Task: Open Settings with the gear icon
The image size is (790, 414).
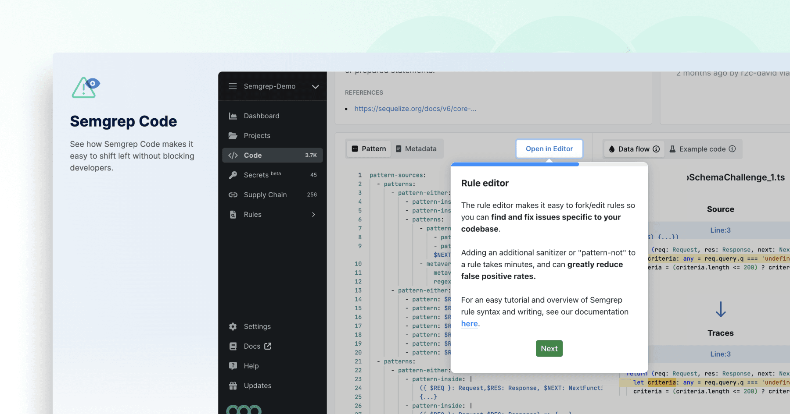Action: (233, 326)
